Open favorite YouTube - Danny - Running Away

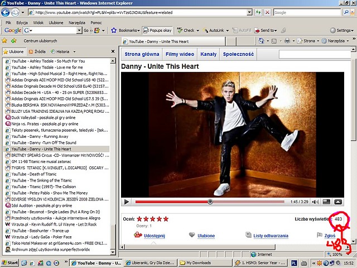(x=40, y=136)
